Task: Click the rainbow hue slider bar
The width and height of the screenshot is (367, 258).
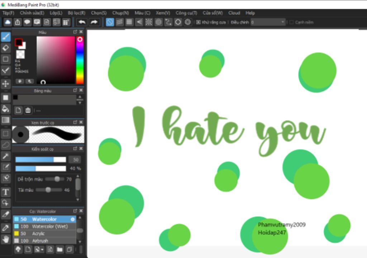Action: (80, 61)
